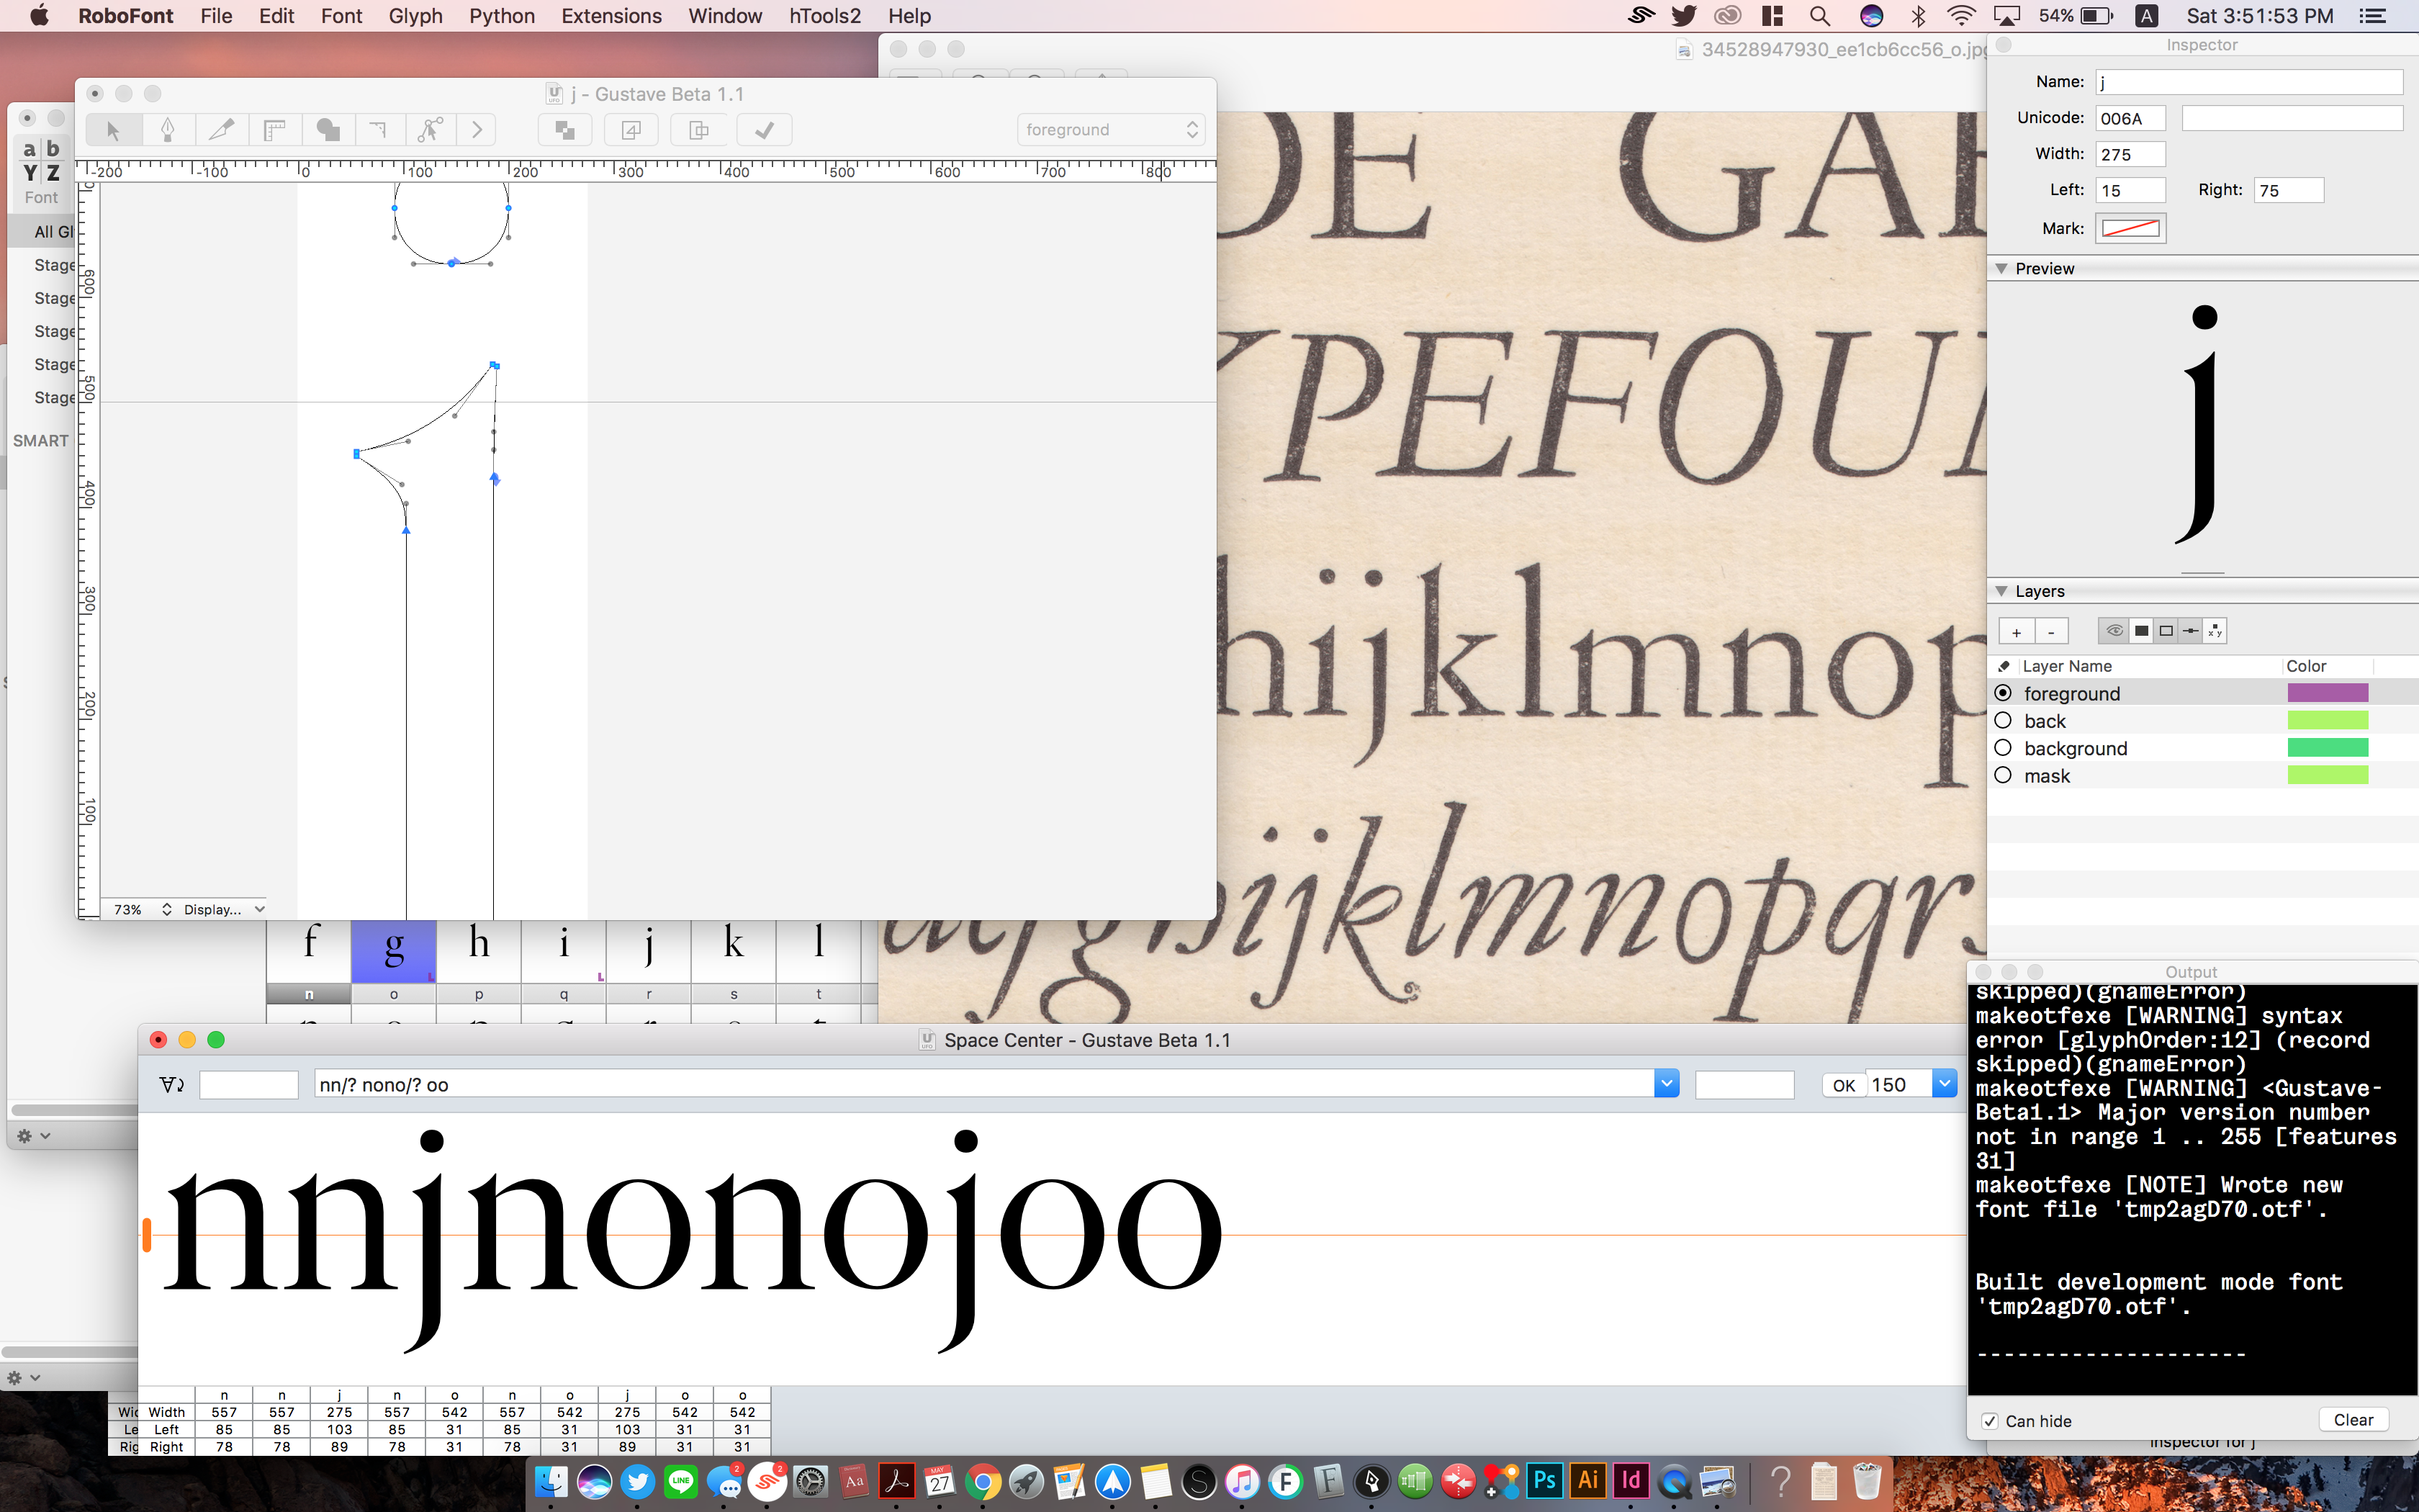Select the SMART sets label in sidebar
Image resolution: width=2419 pixels, height=1512 pixels.
tap(41, 441)
